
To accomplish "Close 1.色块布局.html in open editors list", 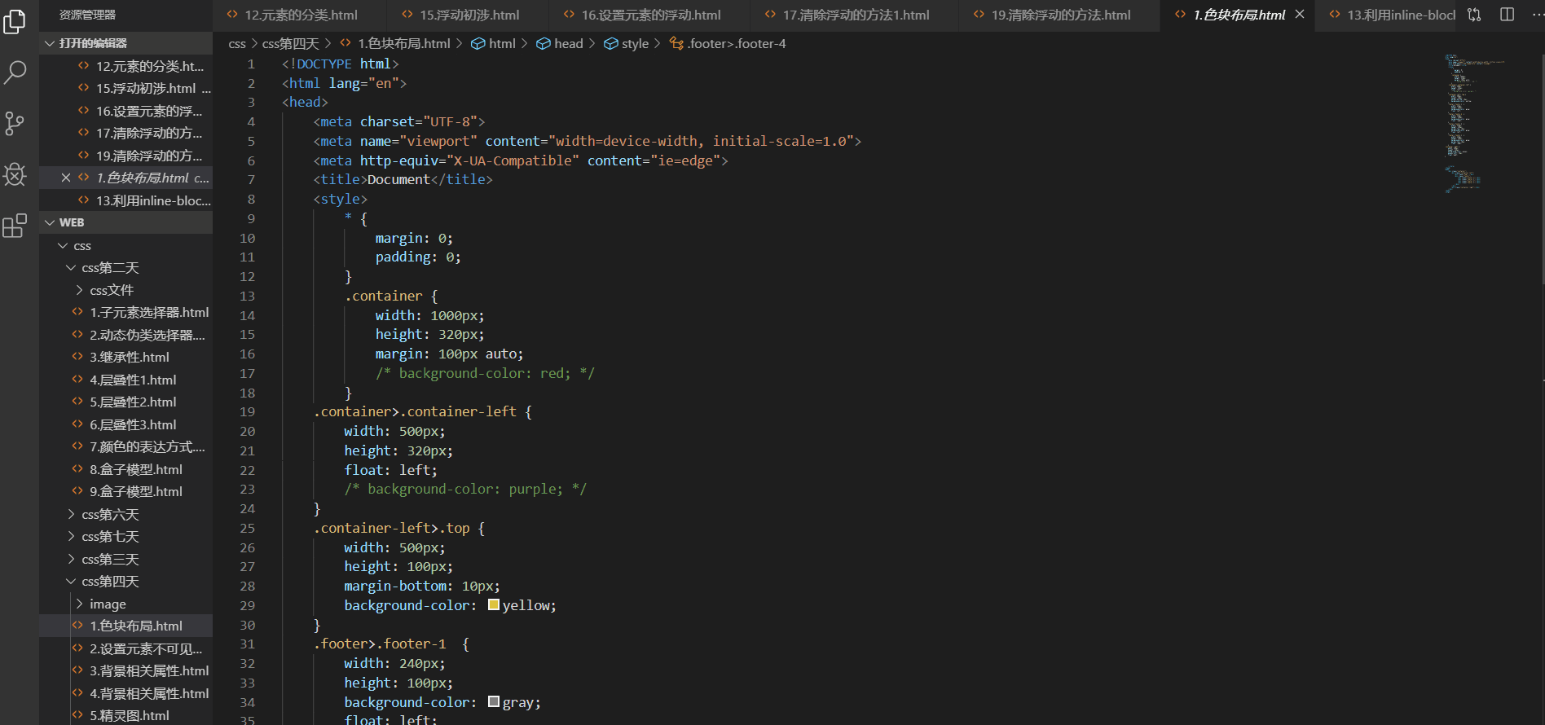I will click(66, 178).
